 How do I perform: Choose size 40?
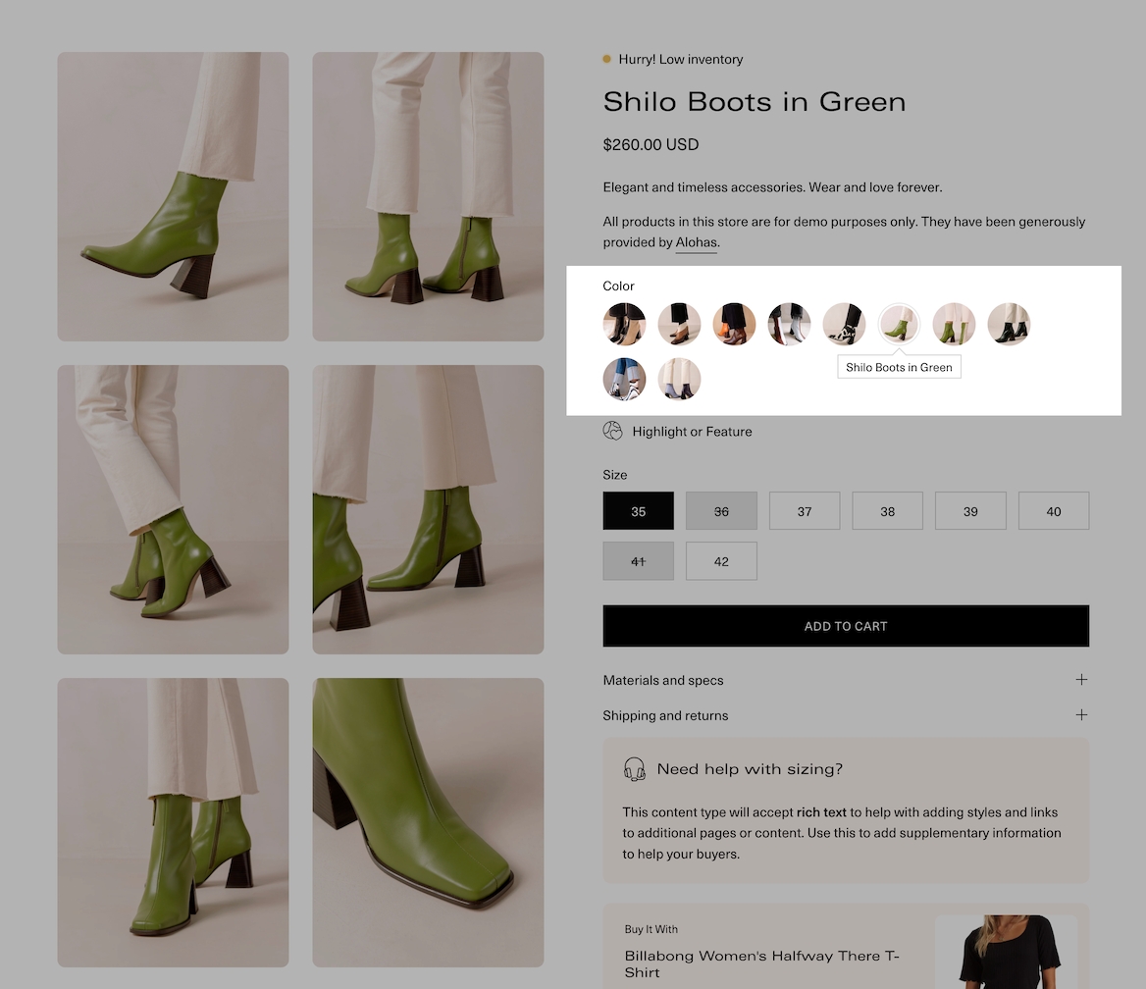[x=1054, y=511]
